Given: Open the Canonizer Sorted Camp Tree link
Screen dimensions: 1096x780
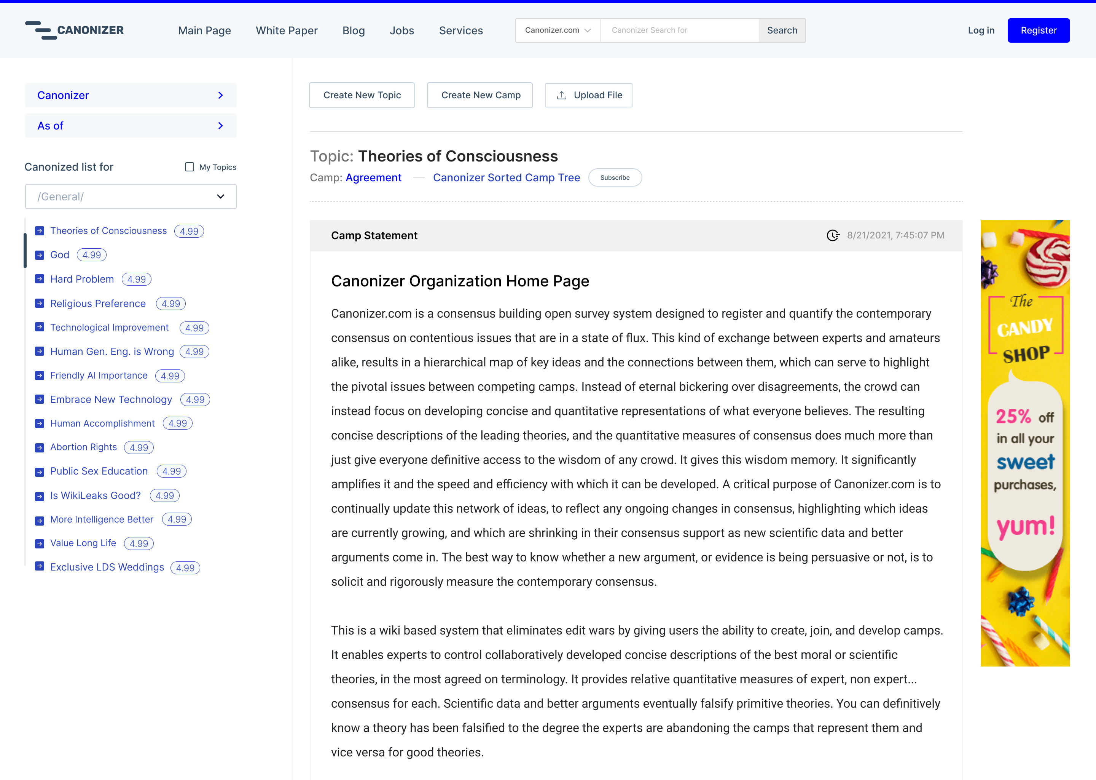Looking at the screenshot, I should tap(506, 178).
